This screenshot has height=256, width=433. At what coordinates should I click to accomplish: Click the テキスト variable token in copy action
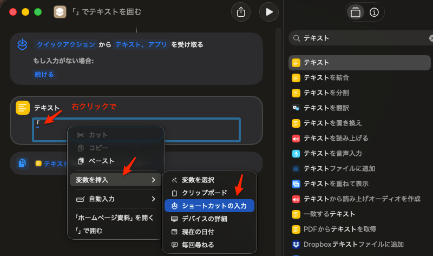[x=51, y=164]
